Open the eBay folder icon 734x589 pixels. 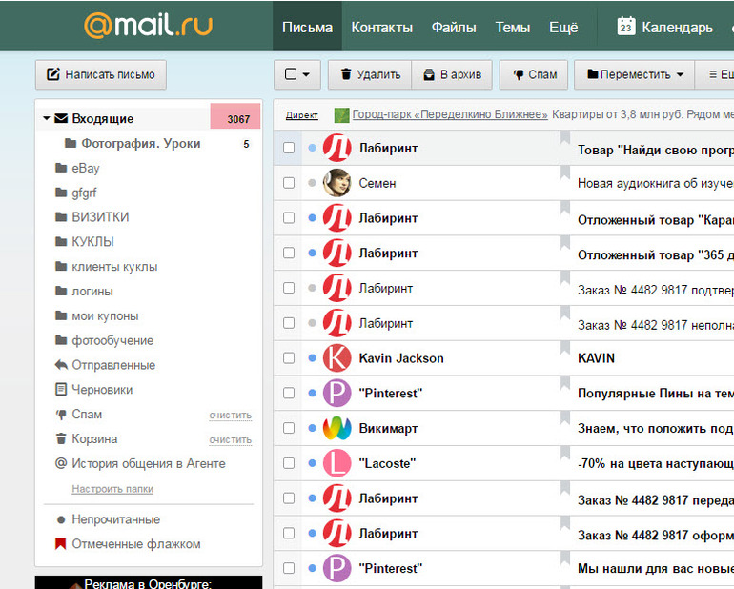(x=61, y=168)
